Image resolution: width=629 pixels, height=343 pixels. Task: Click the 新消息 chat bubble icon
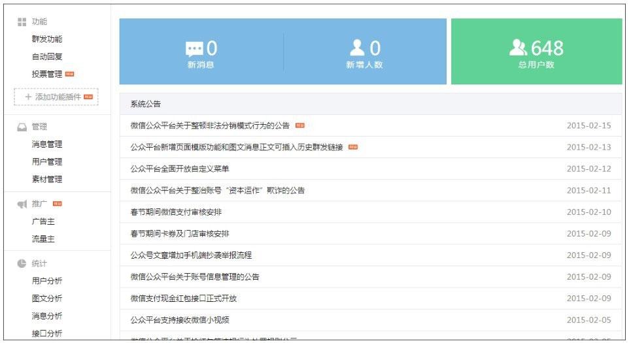(x=195, y=49)
